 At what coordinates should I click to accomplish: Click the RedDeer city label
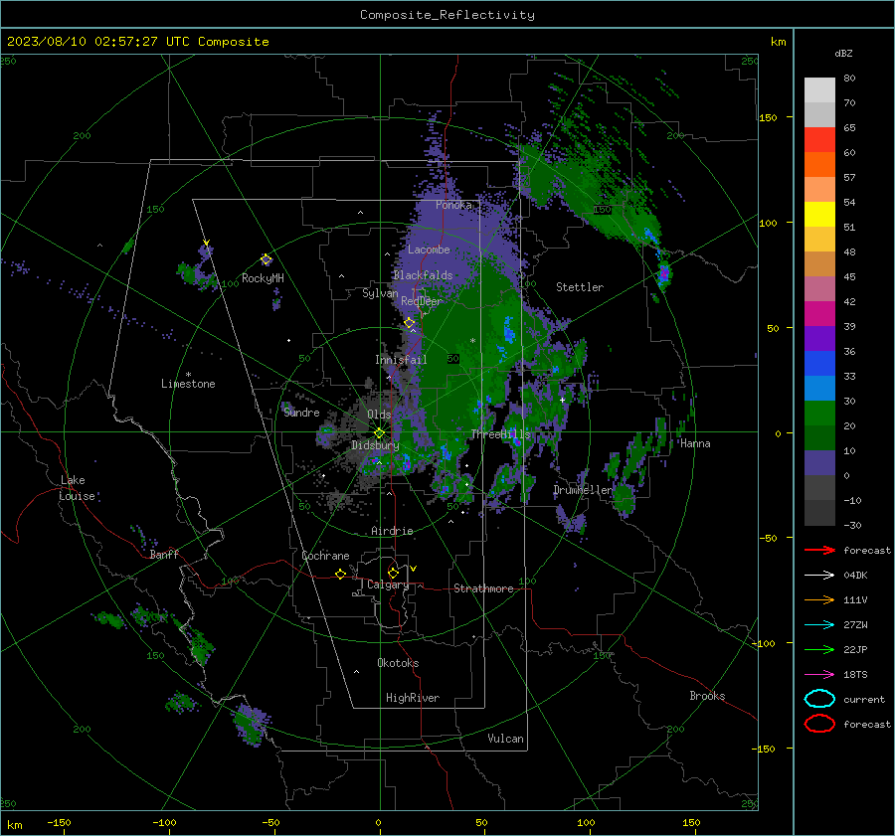(x=422, y=301)
